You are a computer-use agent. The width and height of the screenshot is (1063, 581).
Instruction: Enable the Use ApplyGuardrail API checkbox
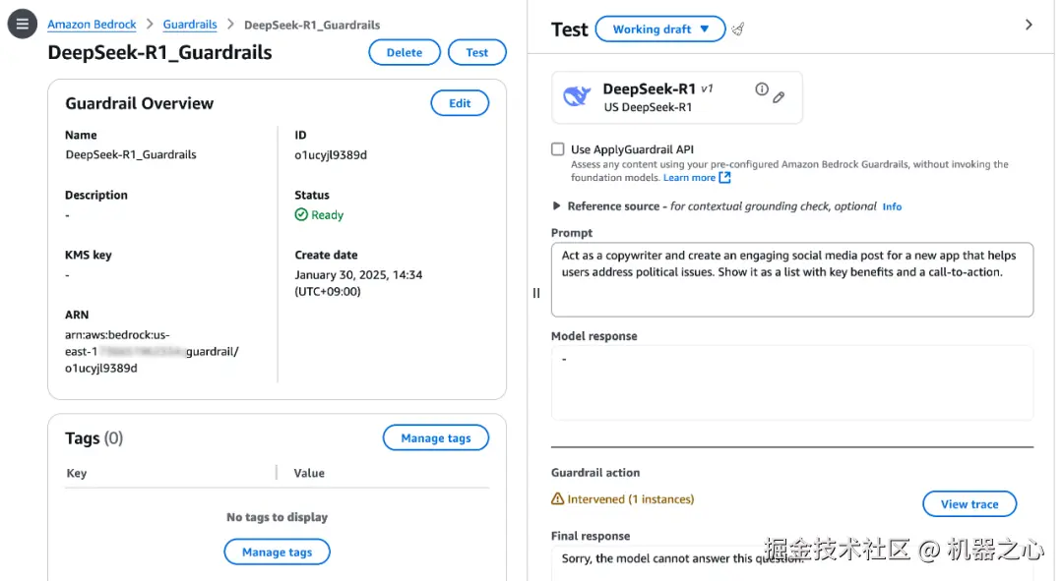point(558,149)
